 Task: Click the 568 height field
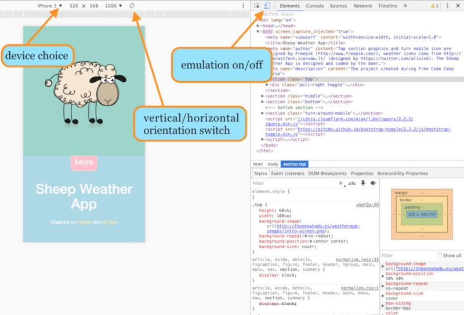[94, 6]
